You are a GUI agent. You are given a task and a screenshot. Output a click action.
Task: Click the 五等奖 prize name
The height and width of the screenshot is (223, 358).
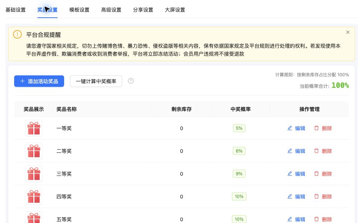tap(64, 219)
